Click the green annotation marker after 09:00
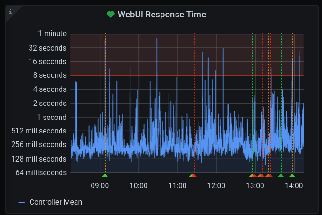The height and width of the screenshot is (215, 322). [x=105, y=175]
